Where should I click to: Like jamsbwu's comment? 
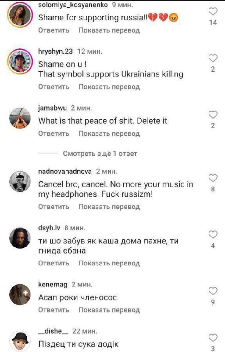[213, 115]
